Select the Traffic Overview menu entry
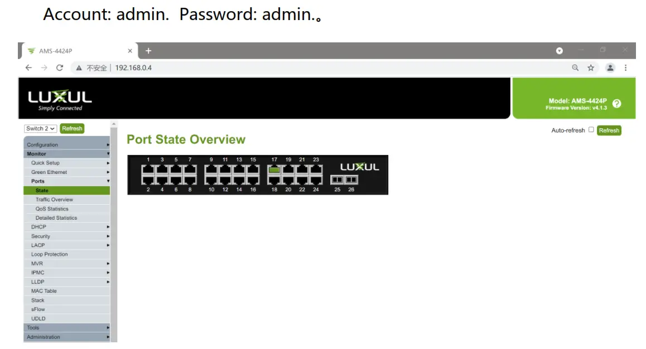Viewport: 646px width, 349px height. [x=53, y=199]
